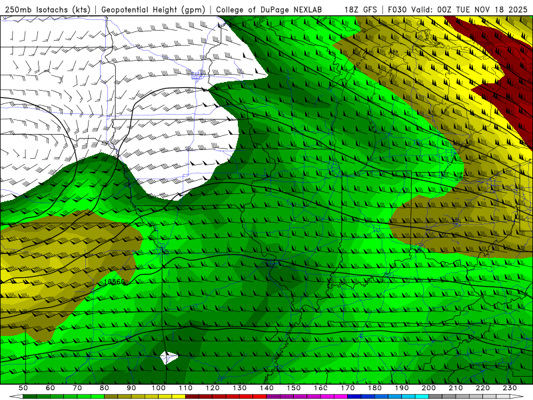This screenshot has width=533, height=400.
Task: Click the 60 label on the color scale
Action: tap(51, 388)
